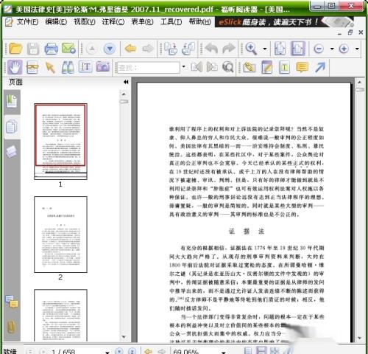The width and height of the screenshot is (368, 354).
Task: Select the Text selection tool
Action: pyautogui.click(x=85, y=67)
